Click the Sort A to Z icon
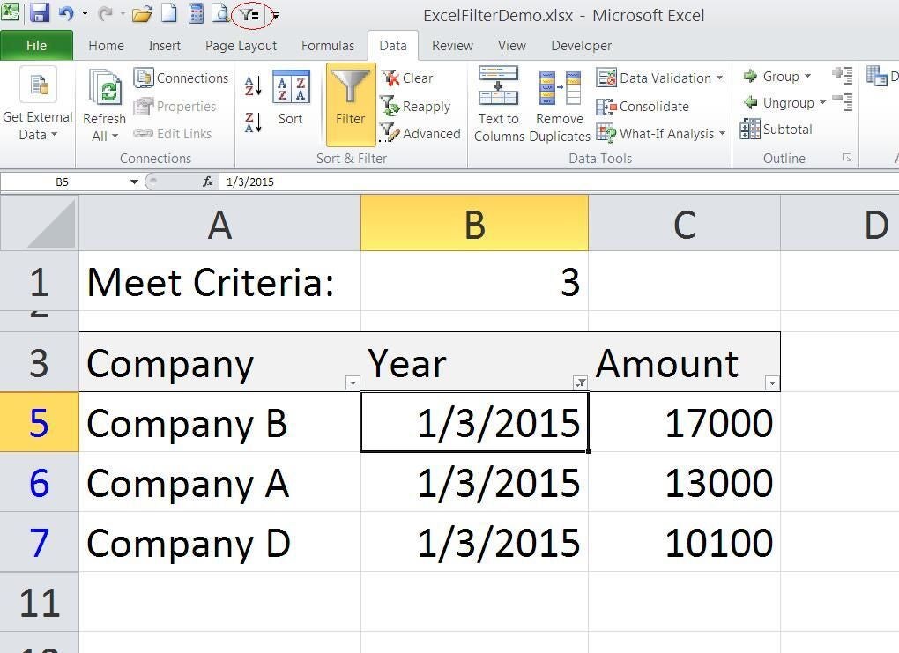The height and width of the screenshot is (653, 899). 253,85
